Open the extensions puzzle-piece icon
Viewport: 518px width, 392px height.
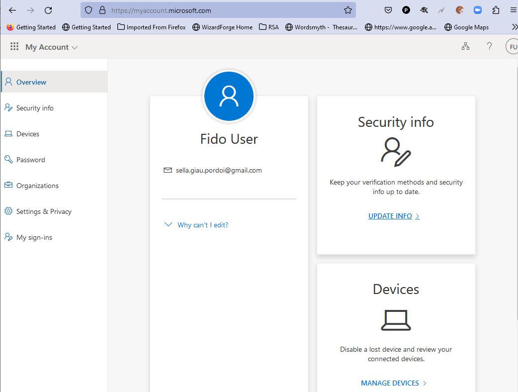pos(496,10)
